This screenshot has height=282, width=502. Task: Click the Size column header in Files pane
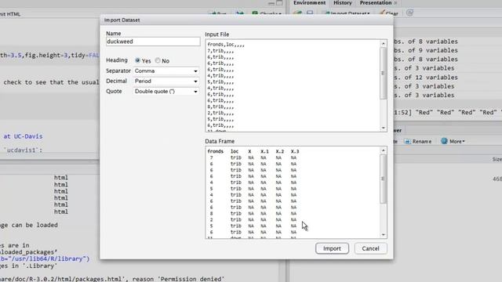[497, 159]
